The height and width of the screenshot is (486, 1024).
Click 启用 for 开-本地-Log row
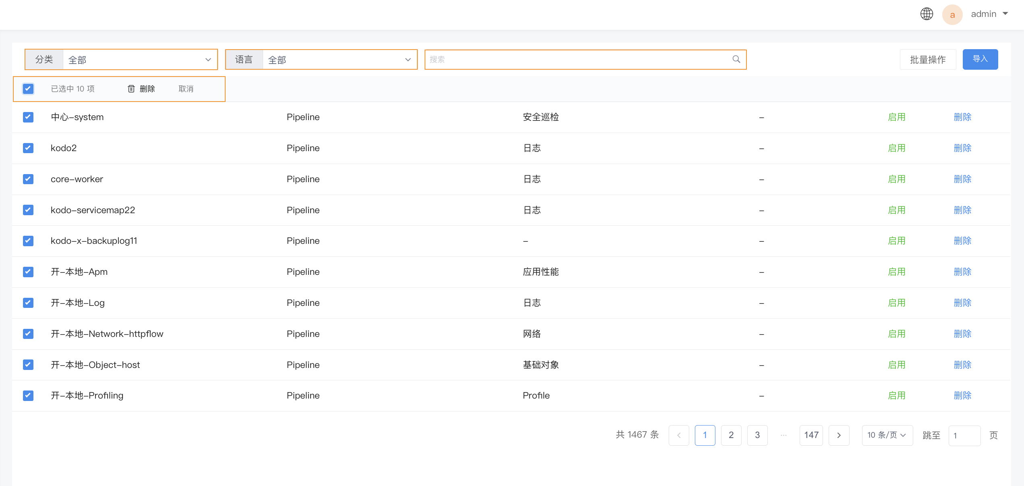(x=897, y=303)
